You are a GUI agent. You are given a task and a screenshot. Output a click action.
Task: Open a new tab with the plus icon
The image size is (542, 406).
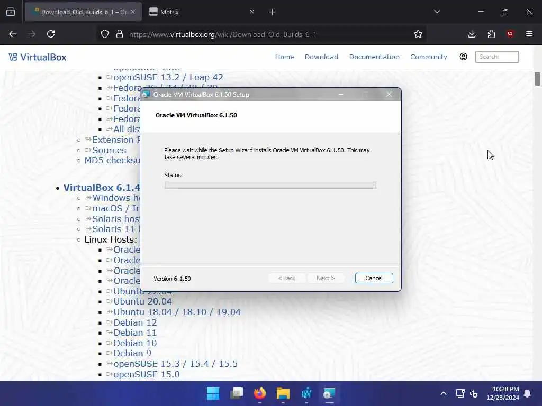273,12
